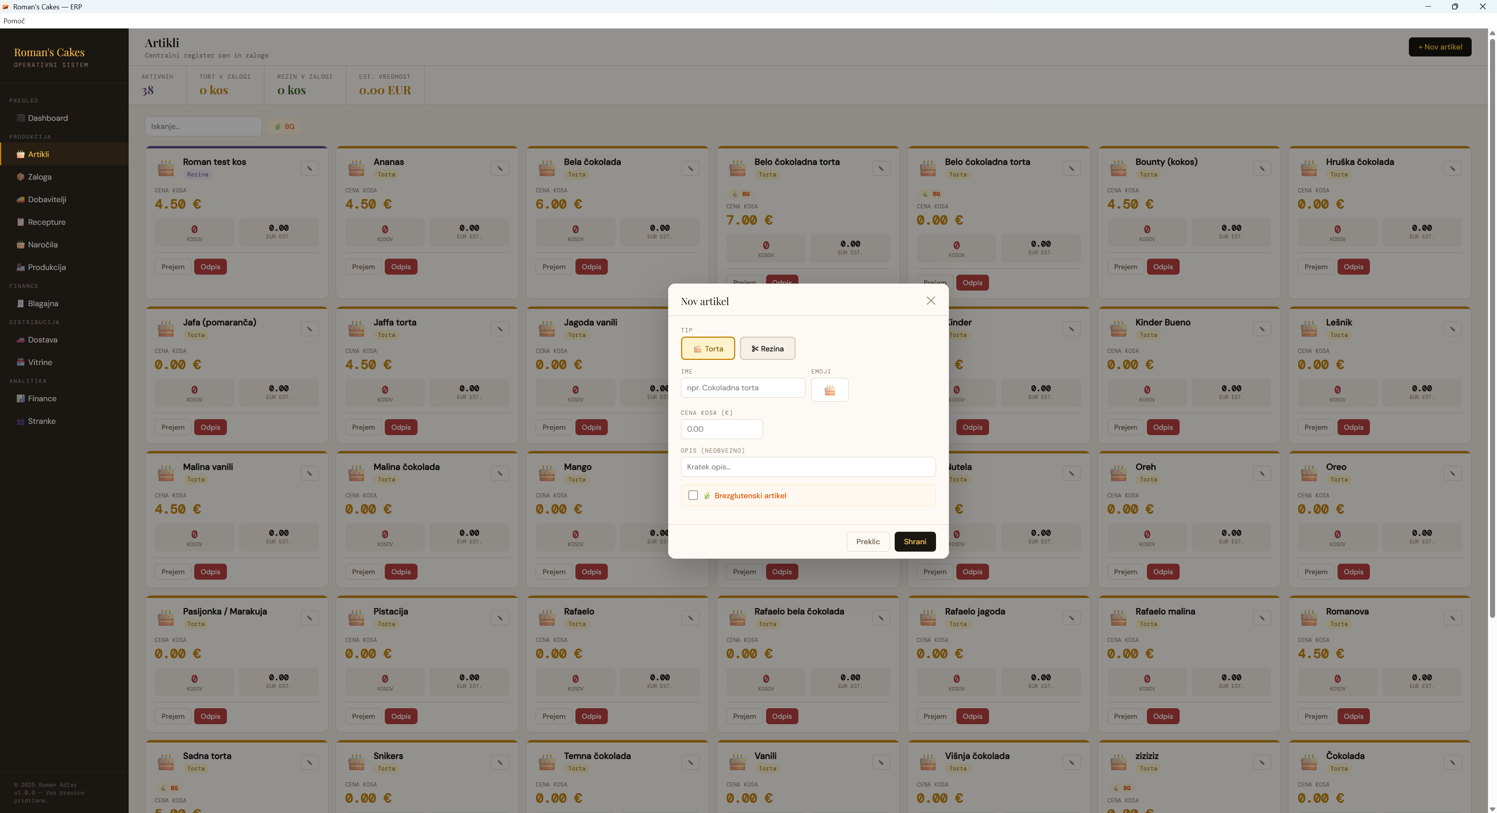
Task: Edit the Oreh article
Action: tap(1262, 473)
